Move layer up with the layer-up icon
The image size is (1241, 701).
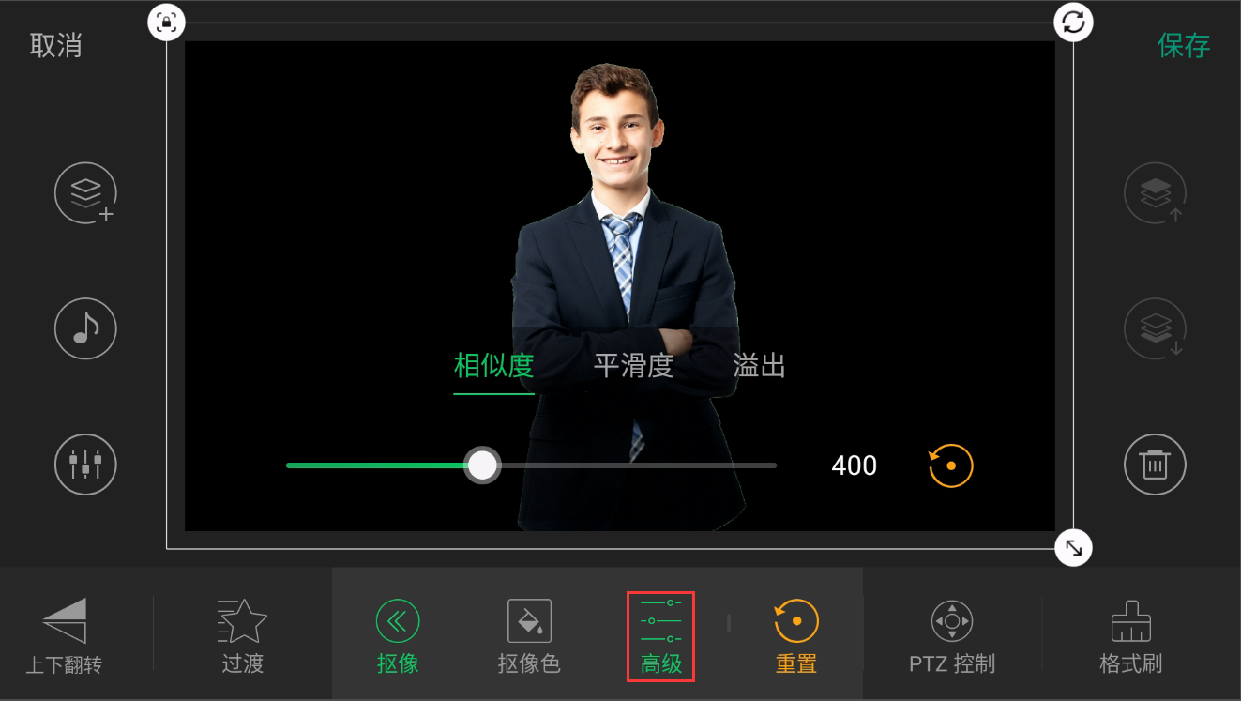point(1155,193)
